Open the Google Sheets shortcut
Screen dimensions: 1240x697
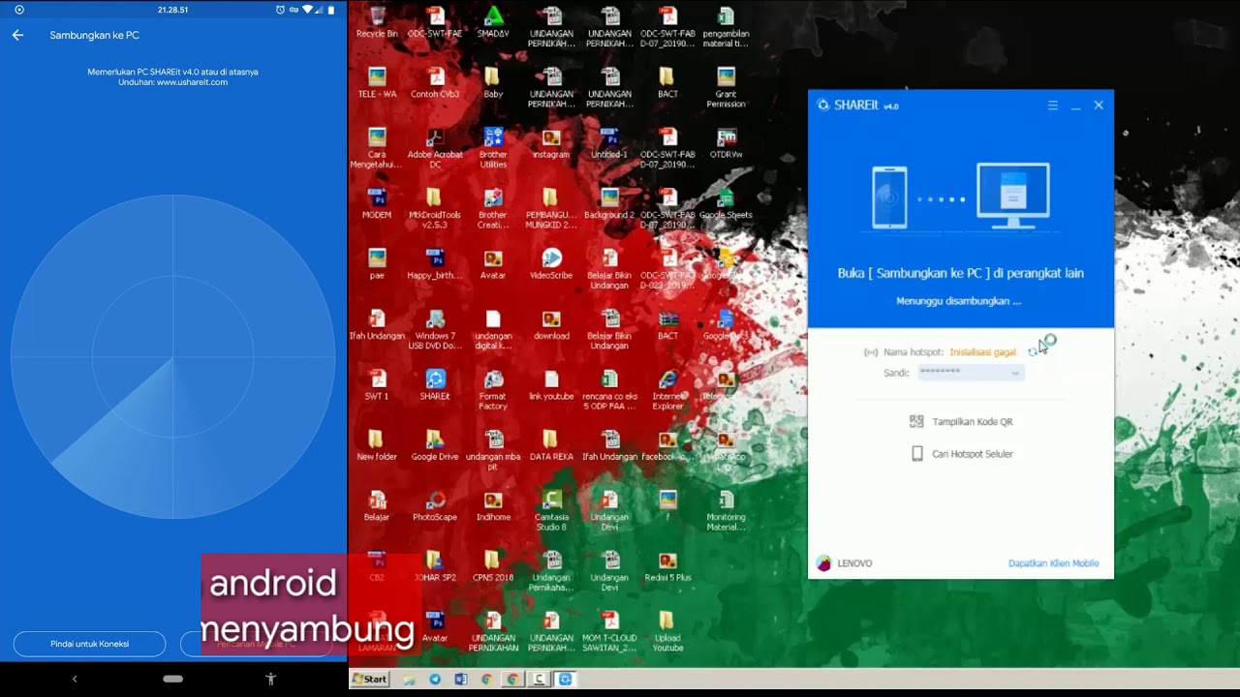click(x=726, y=203)
